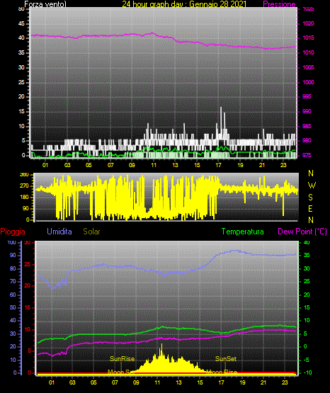Click the 'S' wind direction label

[310, 198]
